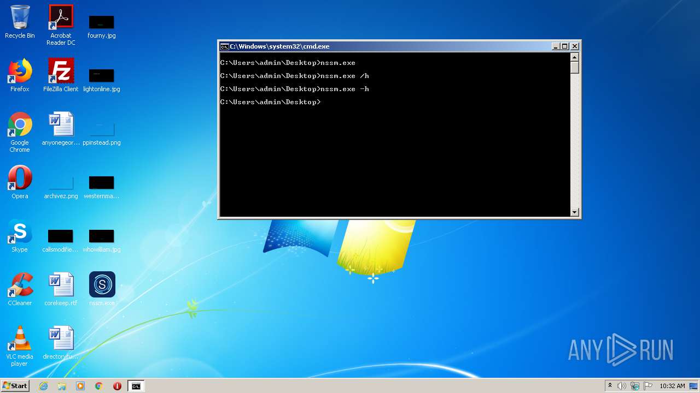
Task: Select the archivez.png desktop file
Action: [61, 187]
